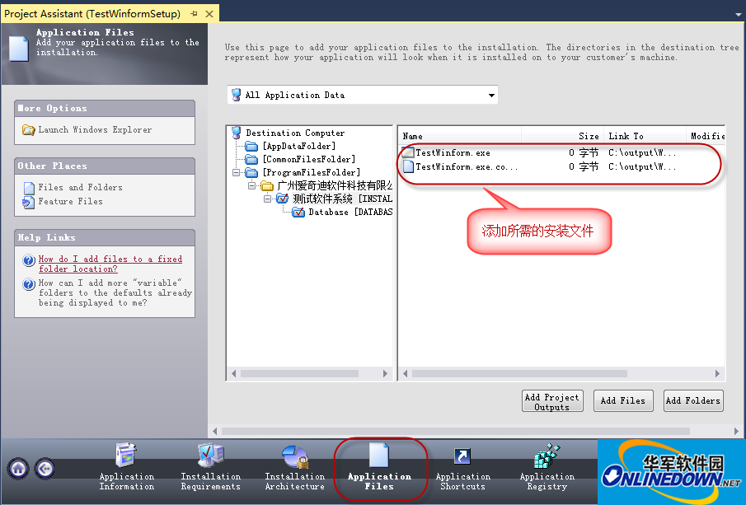Go to the Home page icon
Viewport: 746px width, 505px height.
coord(18,469)
